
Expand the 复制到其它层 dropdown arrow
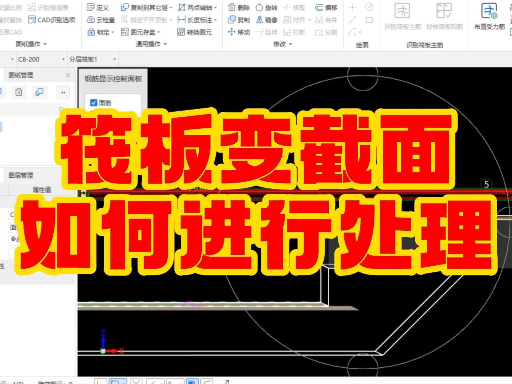(170, 7)
